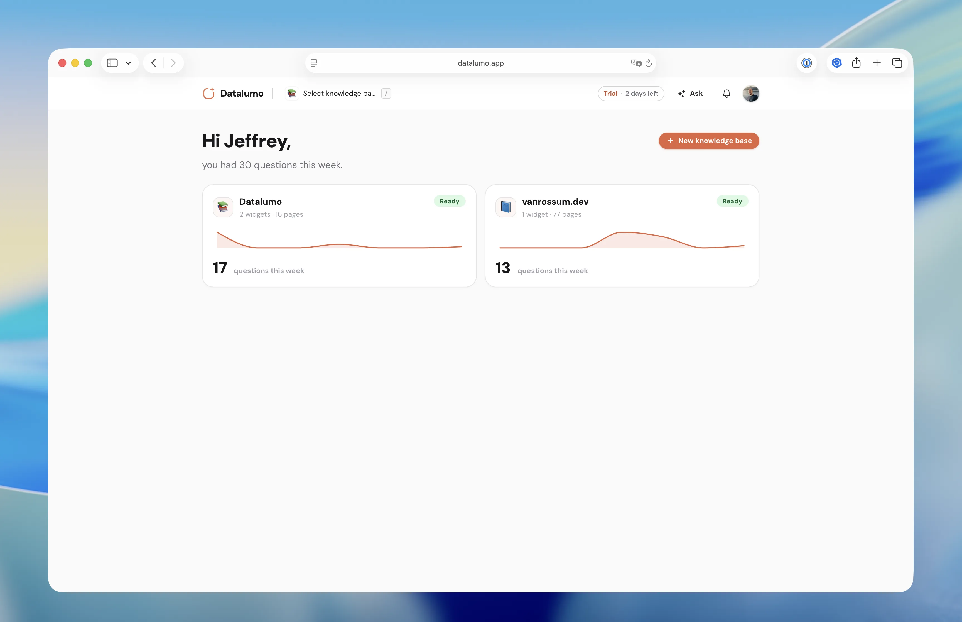Open the Trial 2 days left badge

(630, 93)
